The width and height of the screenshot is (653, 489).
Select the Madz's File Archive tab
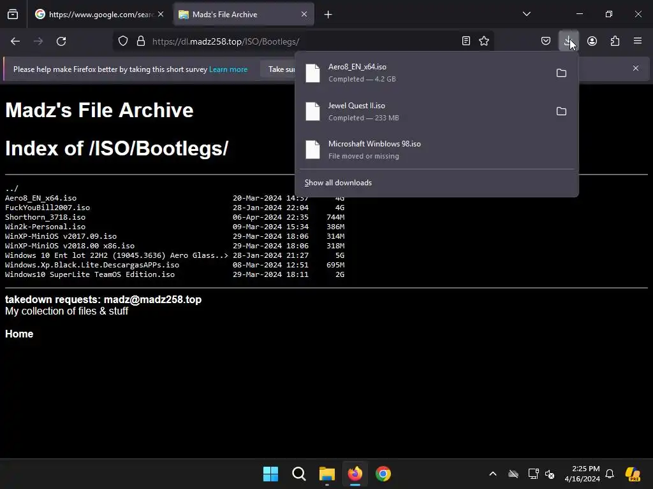tap(244, 15)
